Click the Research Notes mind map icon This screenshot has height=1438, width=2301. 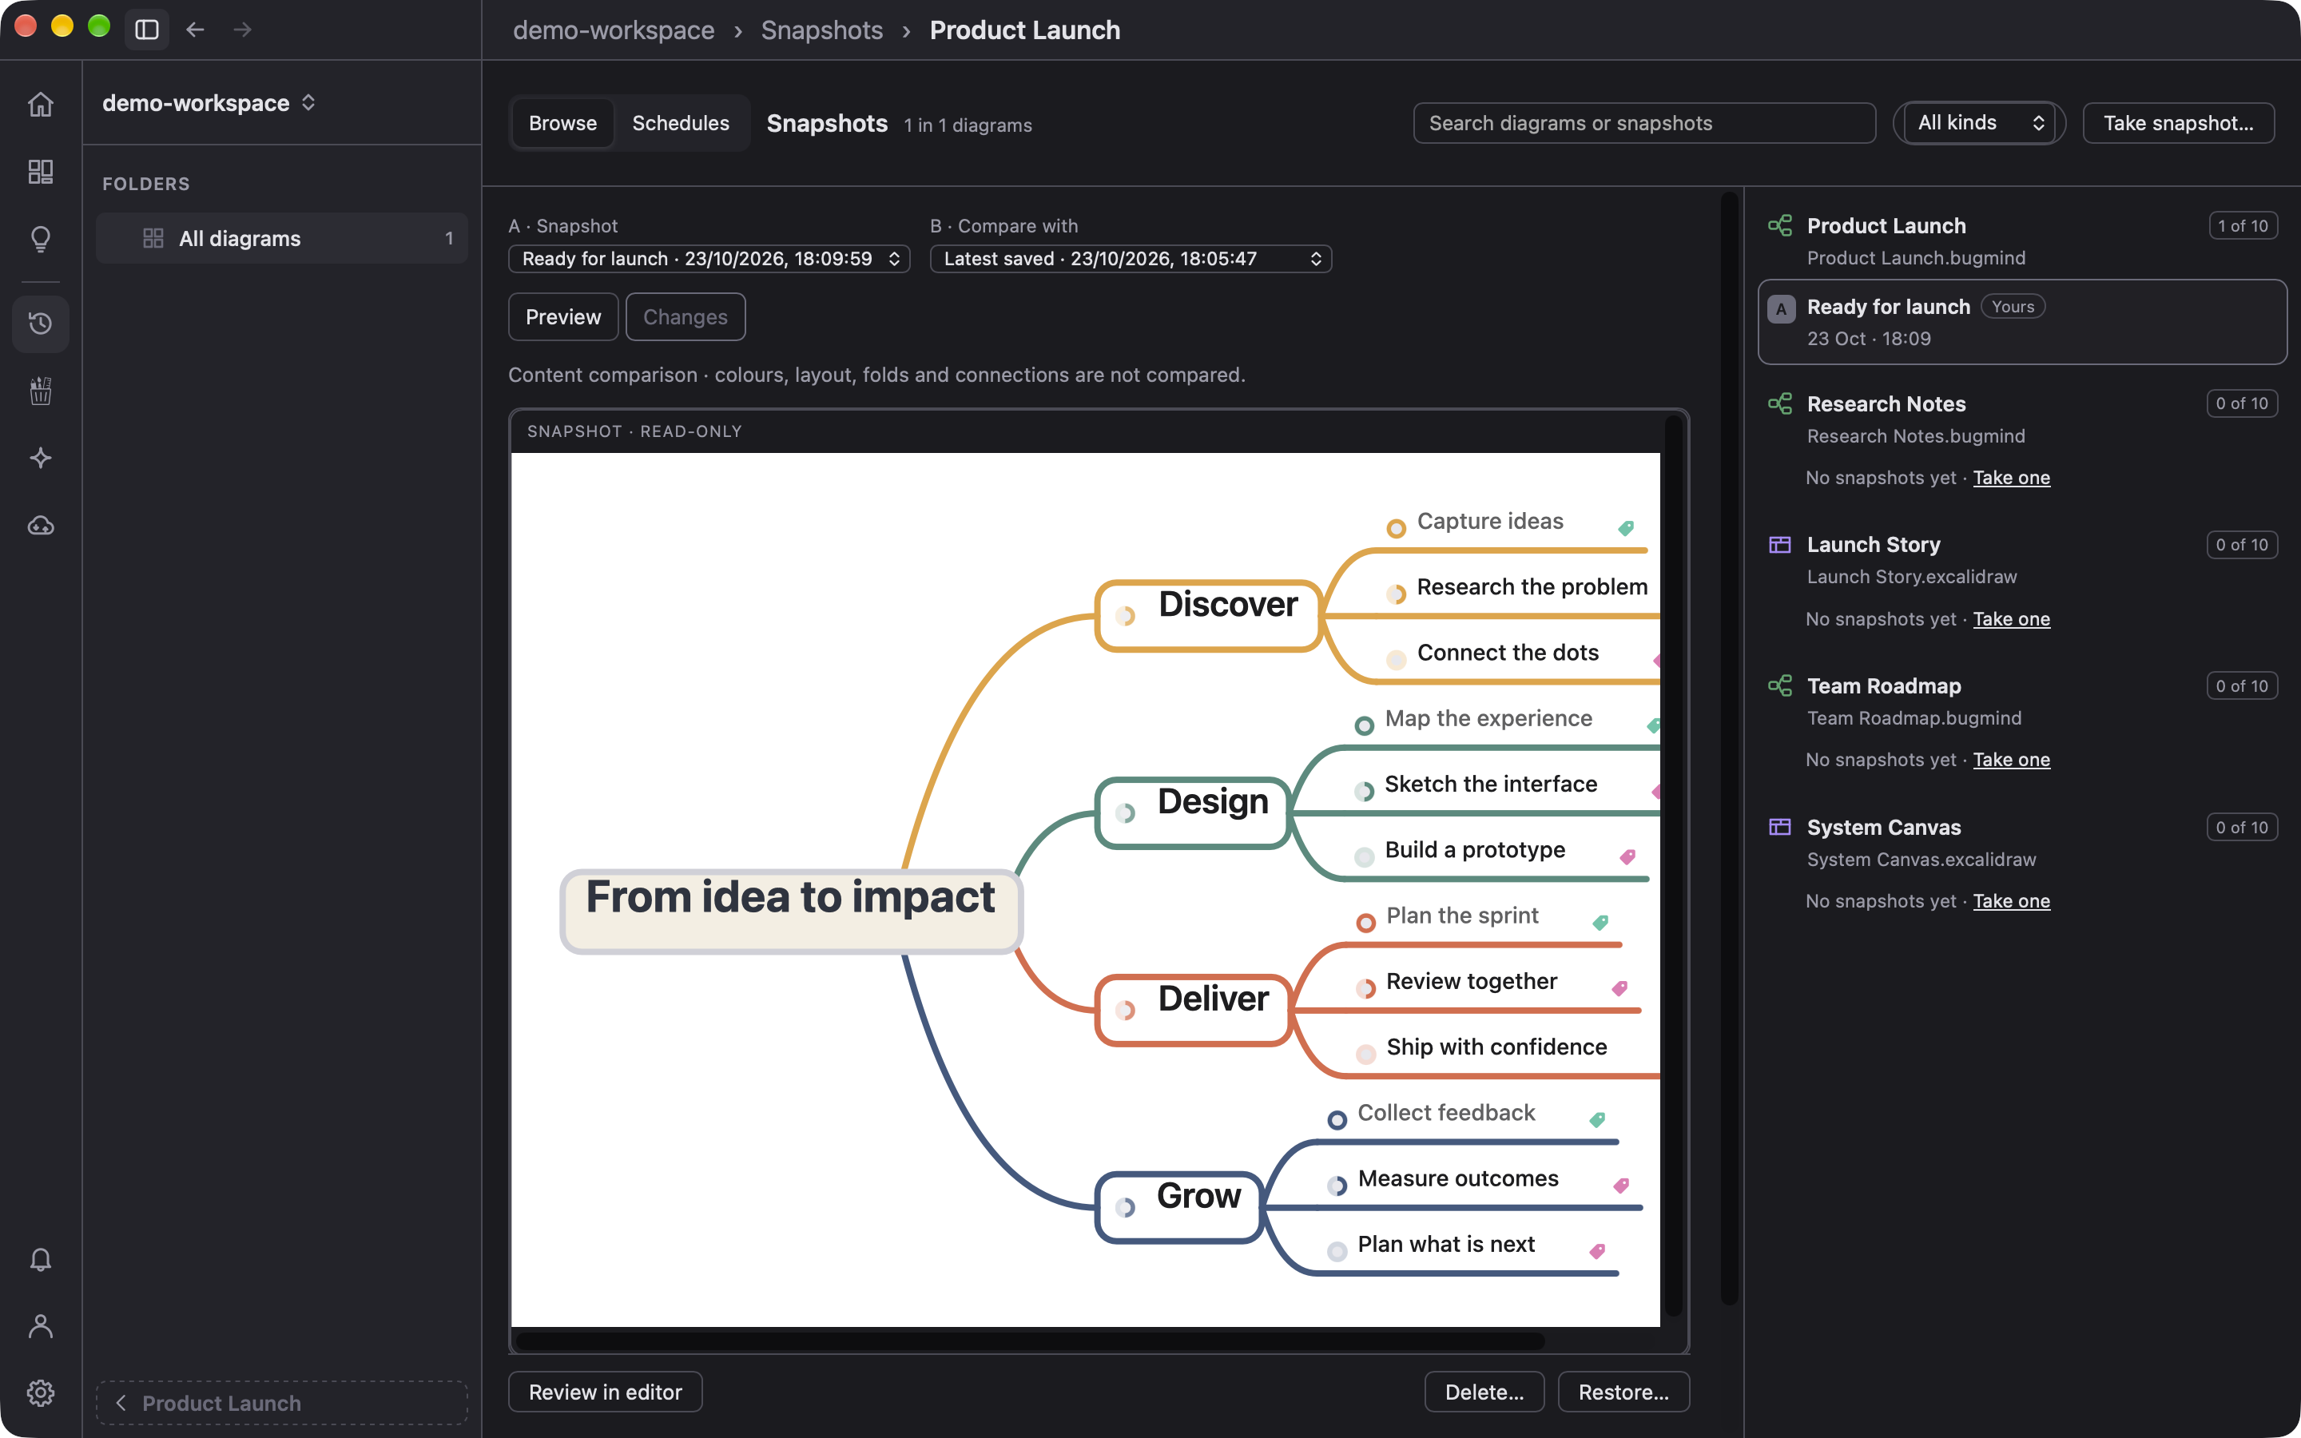click(x=1779, y=403)
